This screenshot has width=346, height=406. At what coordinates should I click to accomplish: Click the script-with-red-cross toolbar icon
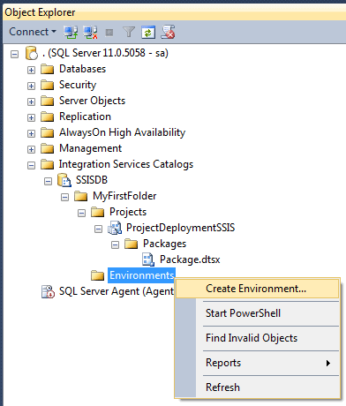coord(168,32)
